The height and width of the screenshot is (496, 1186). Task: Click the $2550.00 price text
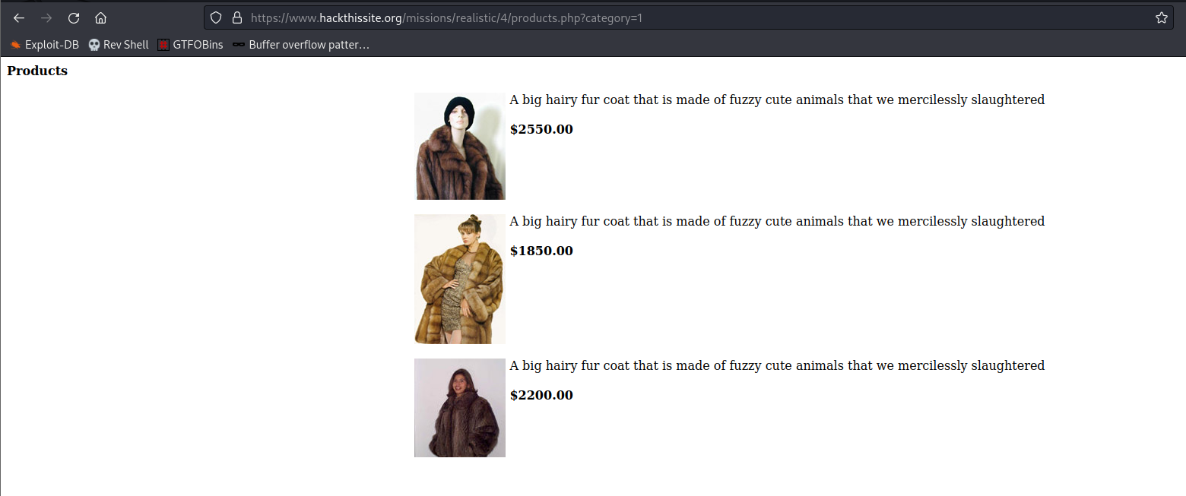541,129
